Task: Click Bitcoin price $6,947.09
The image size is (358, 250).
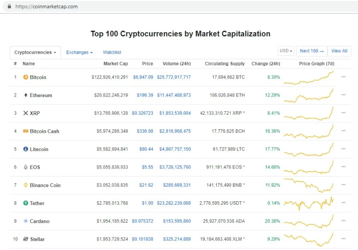Action: [143, 77]
